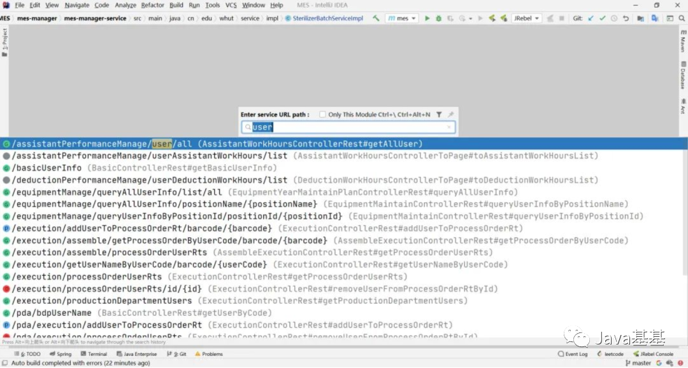Select the /assistantPerformanceManage/user/all result
The image size is (688, 368).
tap(343, 144)
